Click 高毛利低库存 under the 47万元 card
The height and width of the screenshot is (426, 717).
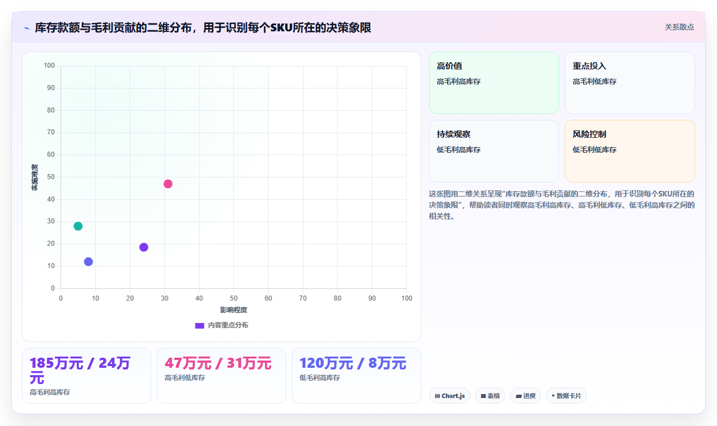point(185,378)
